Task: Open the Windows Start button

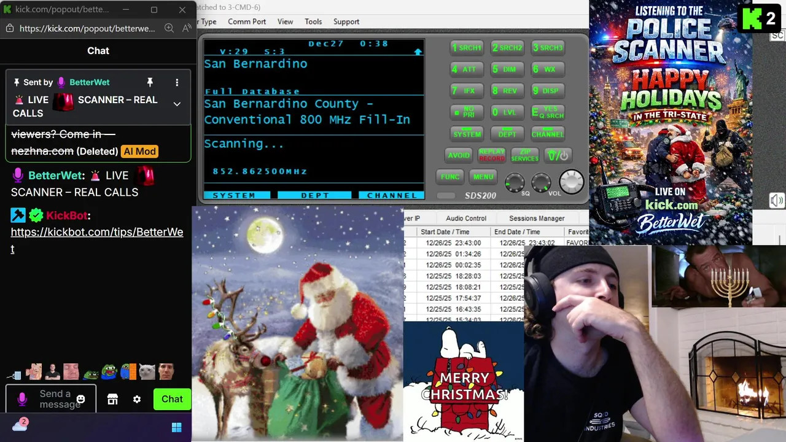Action: [x=177, y=427]
